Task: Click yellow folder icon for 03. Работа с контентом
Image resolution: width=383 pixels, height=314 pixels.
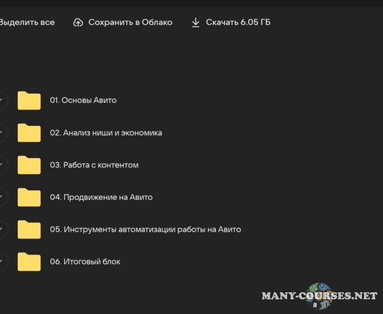Action: pos(29,165)
